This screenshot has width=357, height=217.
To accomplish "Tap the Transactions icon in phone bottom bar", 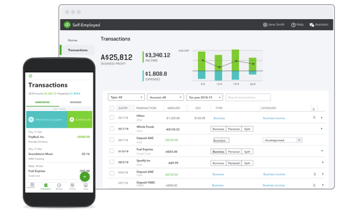I will [x=46, y=185].
